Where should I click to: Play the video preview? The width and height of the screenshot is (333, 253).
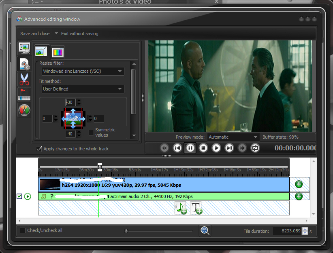216,148
